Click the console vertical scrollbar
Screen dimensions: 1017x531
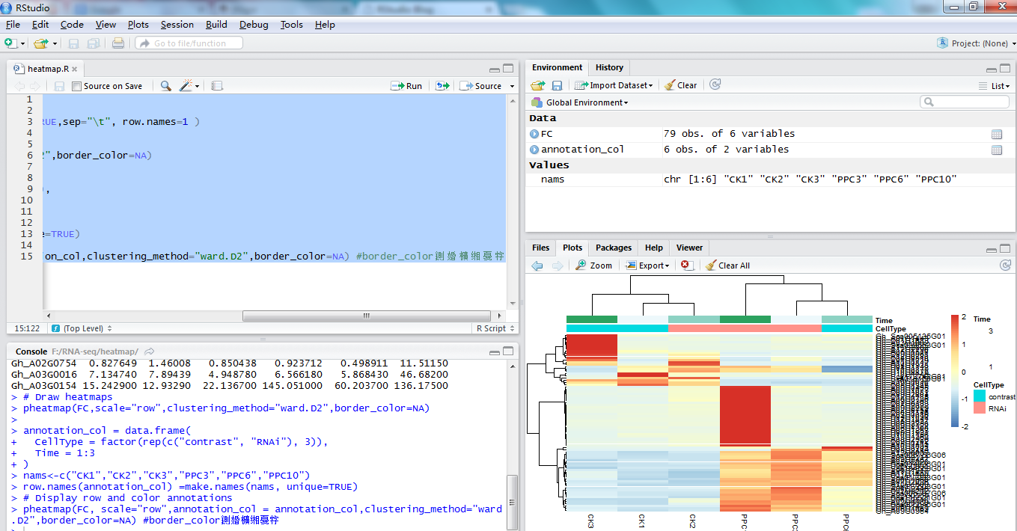(x=512, y=503)
